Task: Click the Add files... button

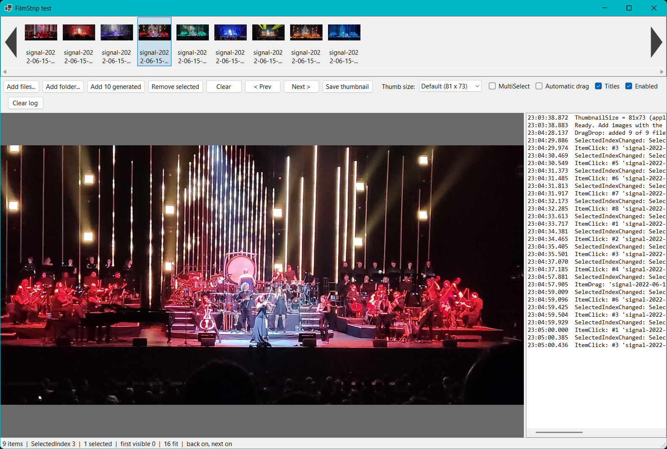Action: coord(21,86)
